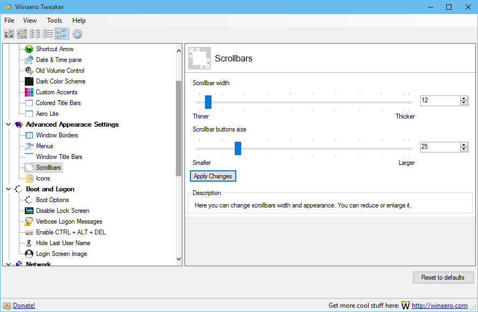Click the Scrollbar width slider thumb
This screenshot has height=312, width=478.
coord(208,102)
